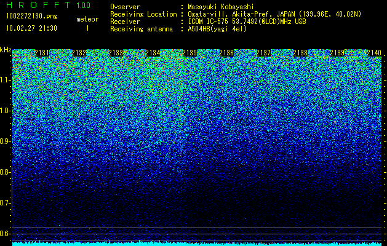Click the A504HB(yagi 4el) antenna text
The width and height of the screenshot is (387, 246).
217,29
